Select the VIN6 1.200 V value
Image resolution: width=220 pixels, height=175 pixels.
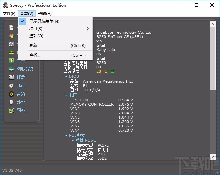[126, 122]
